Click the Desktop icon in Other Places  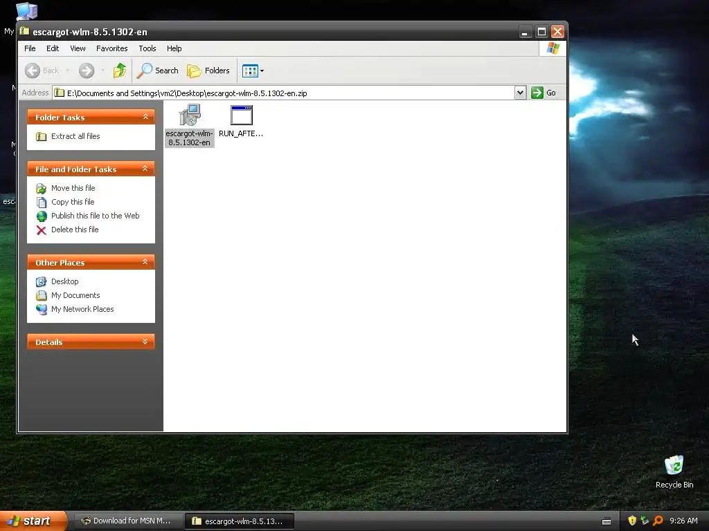pos(41,282)
